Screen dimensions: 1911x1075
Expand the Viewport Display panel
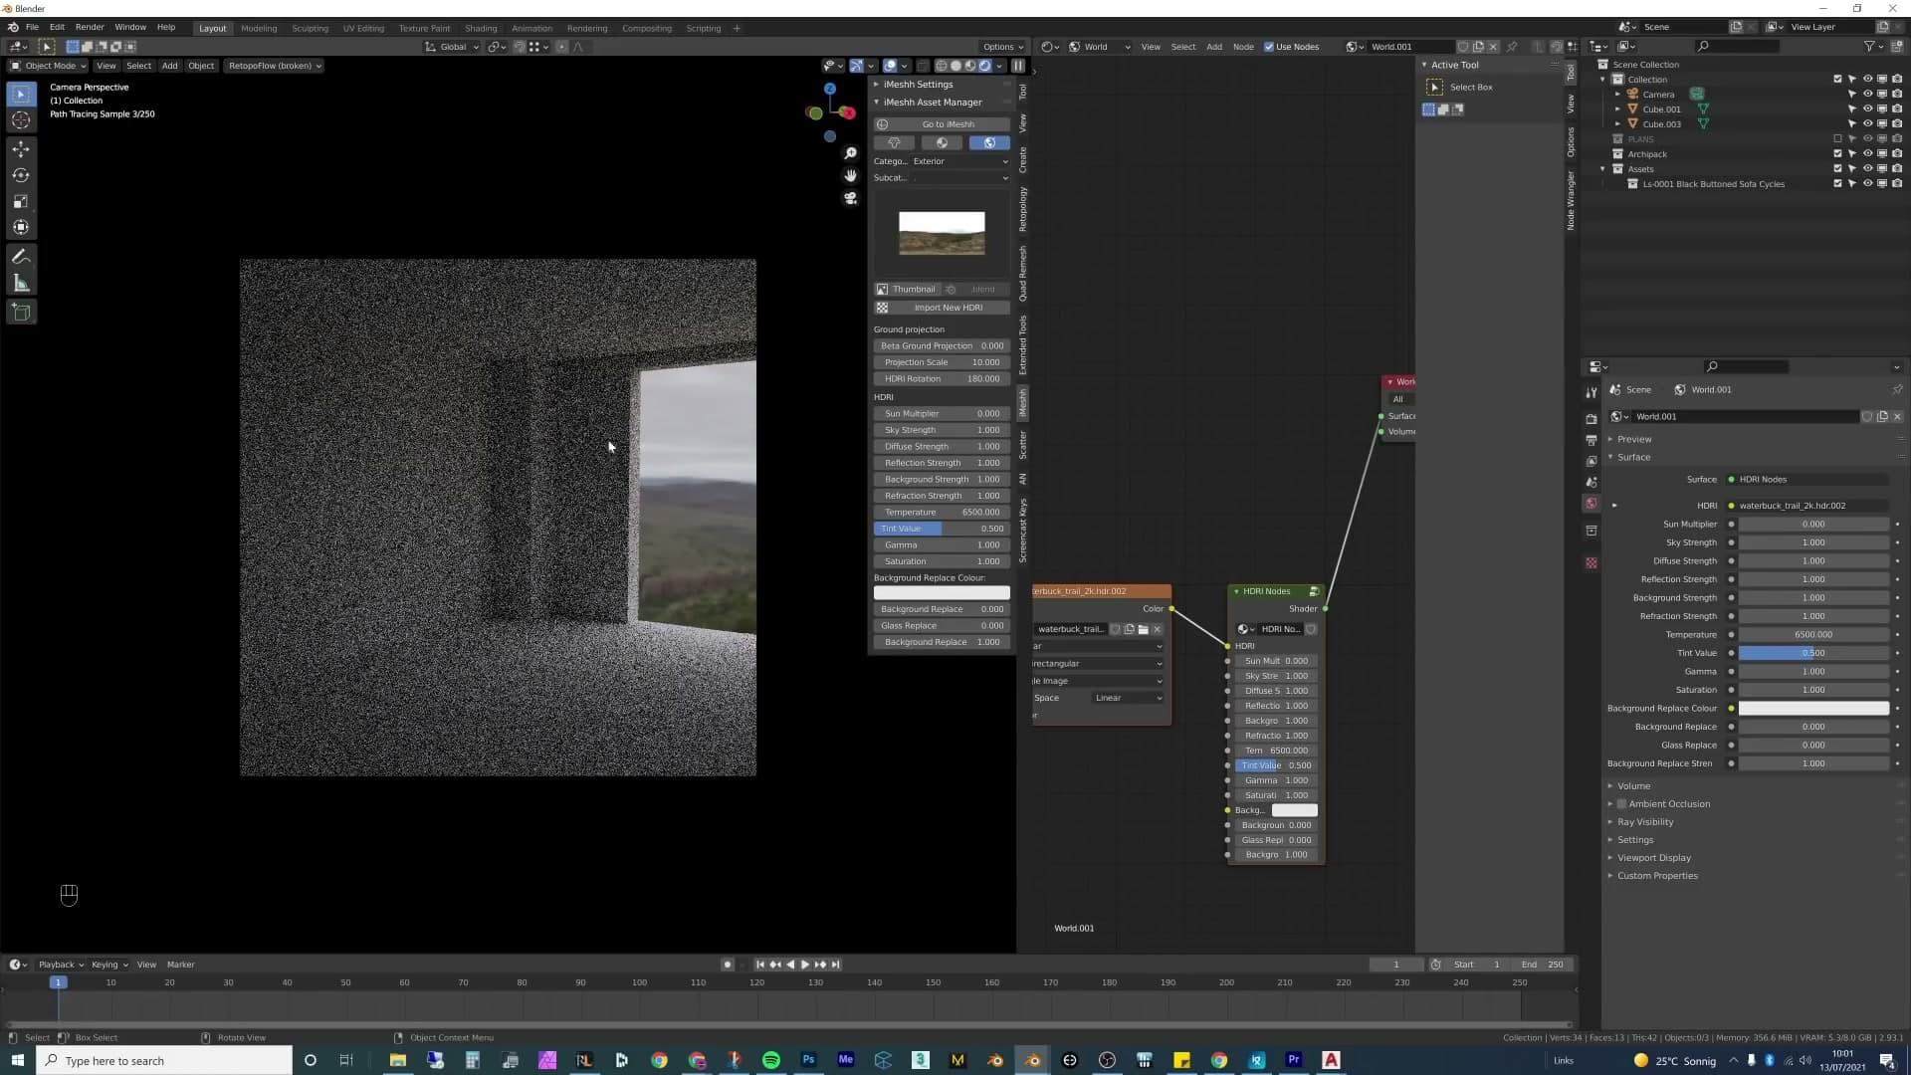pos(1653,858)
